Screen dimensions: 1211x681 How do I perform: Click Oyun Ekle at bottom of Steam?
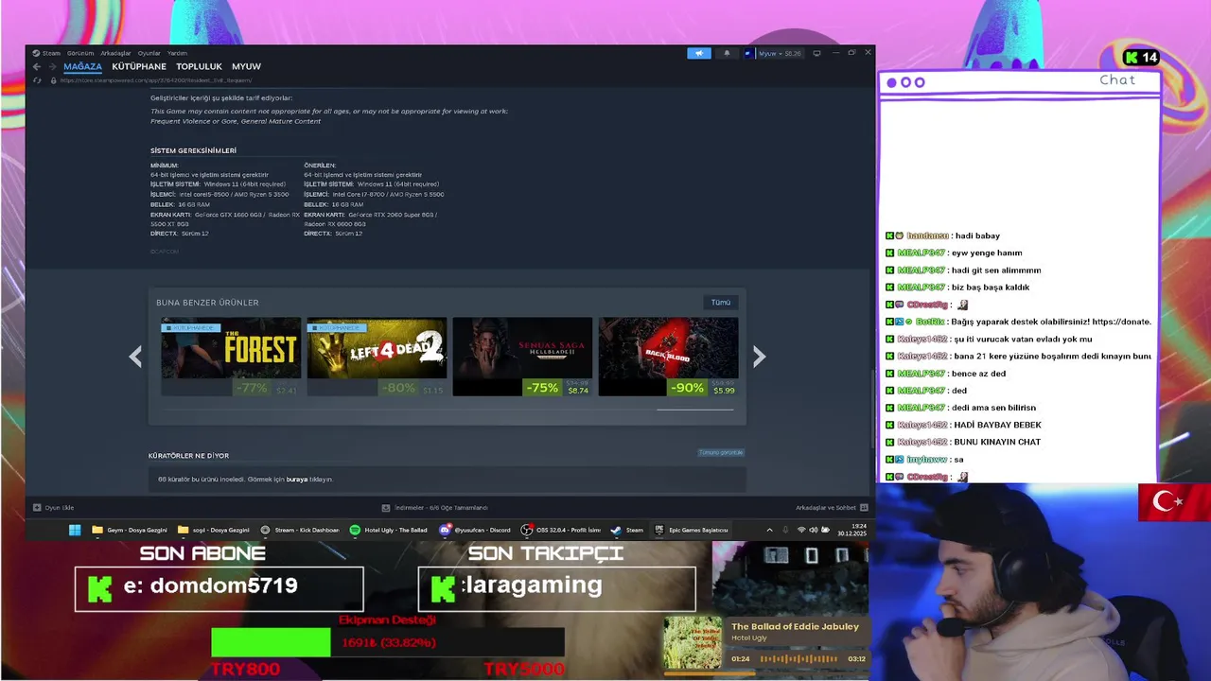pyautogui.click(x=54, y=508)
